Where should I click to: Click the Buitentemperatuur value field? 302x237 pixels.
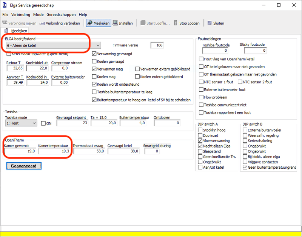coord(133,123)
